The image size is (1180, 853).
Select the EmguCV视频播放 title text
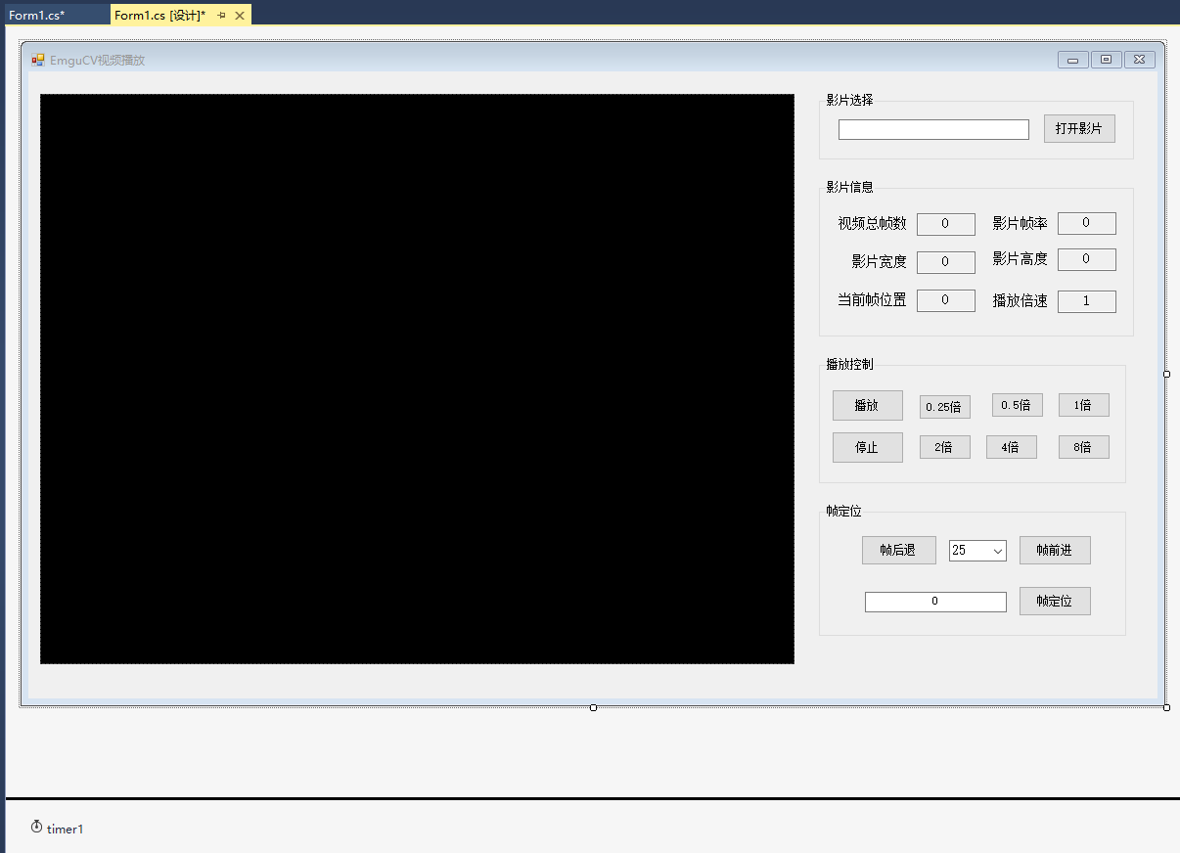(97, 60)
